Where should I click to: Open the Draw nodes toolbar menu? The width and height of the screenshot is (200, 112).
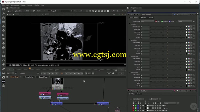click(3, 13)
